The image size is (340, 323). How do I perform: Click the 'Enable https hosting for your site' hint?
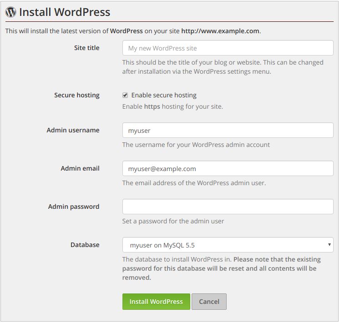(x=173, y=106)
